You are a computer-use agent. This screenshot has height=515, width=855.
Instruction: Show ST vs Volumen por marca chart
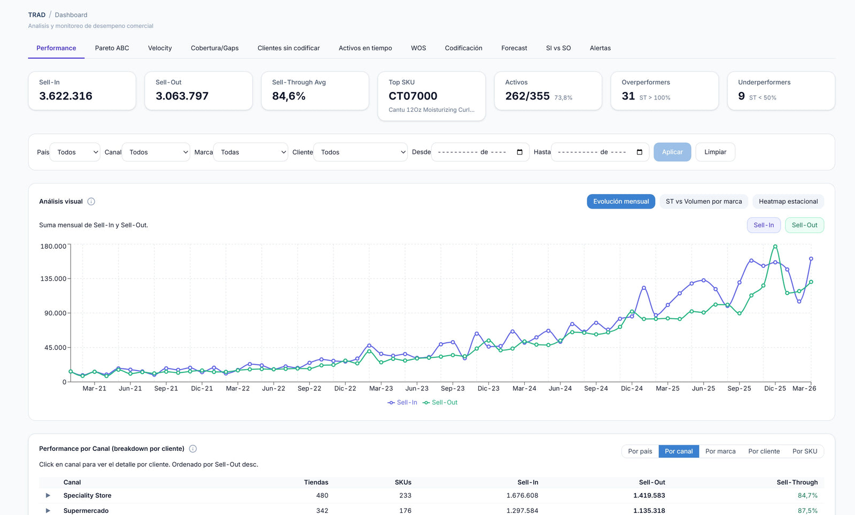point(704,202)
